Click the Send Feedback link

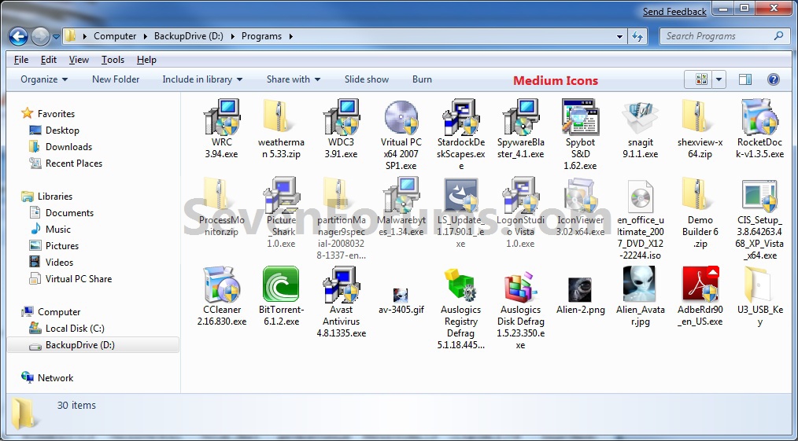(674, 11)
